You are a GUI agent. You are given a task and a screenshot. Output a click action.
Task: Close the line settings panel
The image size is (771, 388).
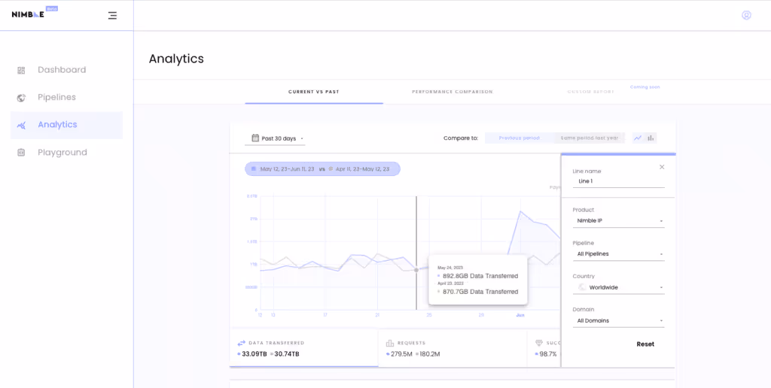click(662, 167)
